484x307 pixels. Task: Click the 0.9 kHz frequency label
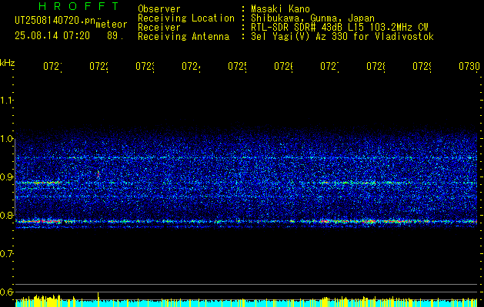(7, 177)
